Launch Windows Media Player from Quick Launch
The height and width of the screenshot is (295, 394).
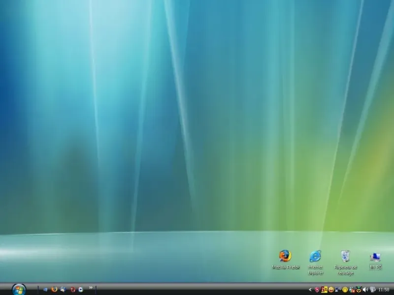point(81,290)
